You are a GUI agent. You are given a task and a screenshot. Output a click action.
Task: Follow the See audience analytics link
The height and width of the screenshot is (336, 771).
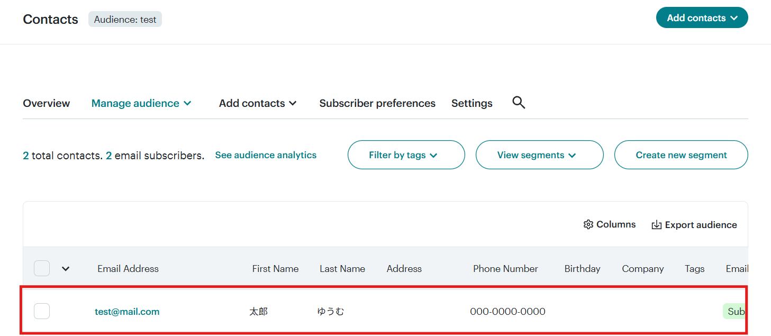[266, 155]
